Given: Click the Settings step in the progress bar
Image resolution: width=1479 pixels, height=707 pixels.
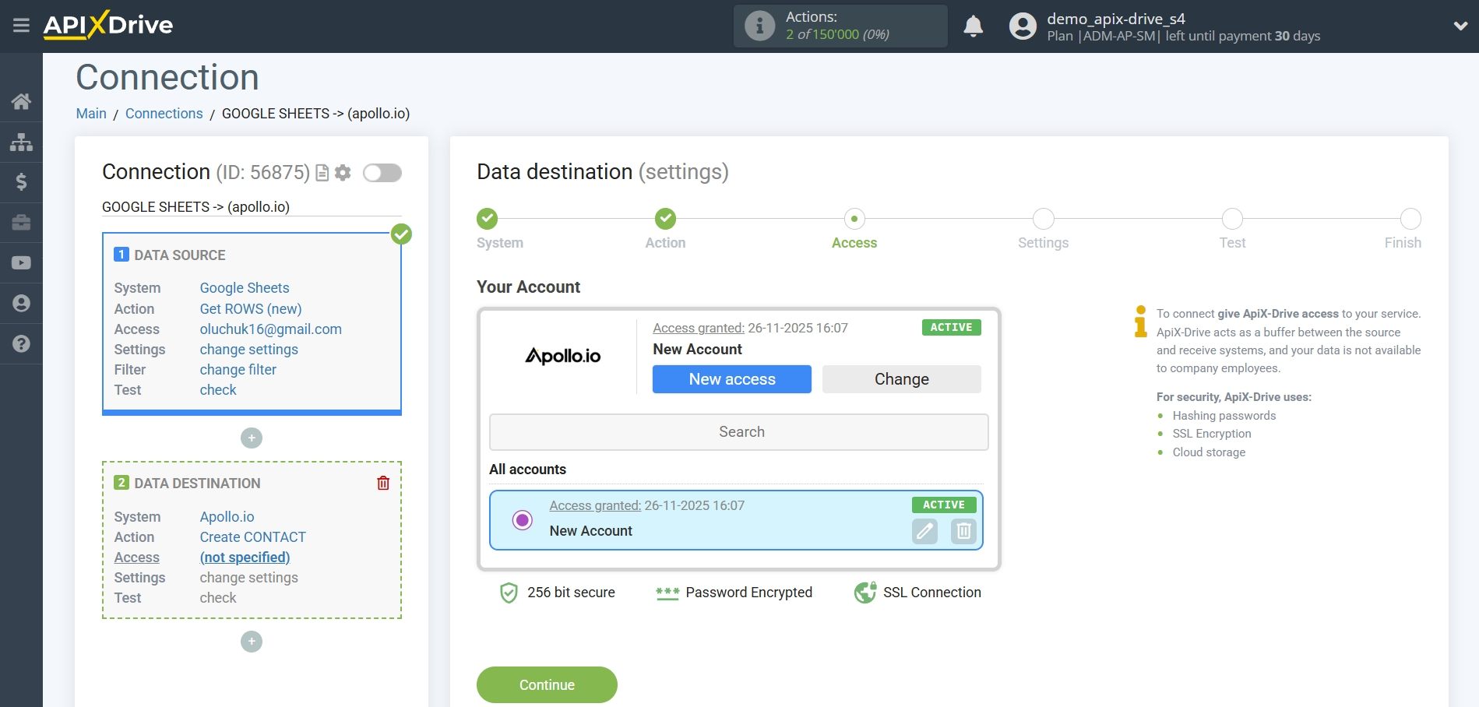Looking at the screenshot, I should click(1043, 219).
